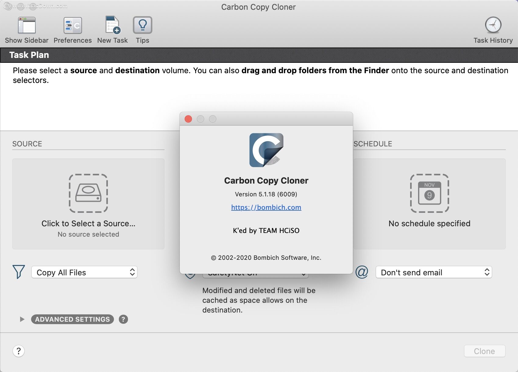
Task: Click 'Click to Select a Source...' text
Action: tap(88, 224)
